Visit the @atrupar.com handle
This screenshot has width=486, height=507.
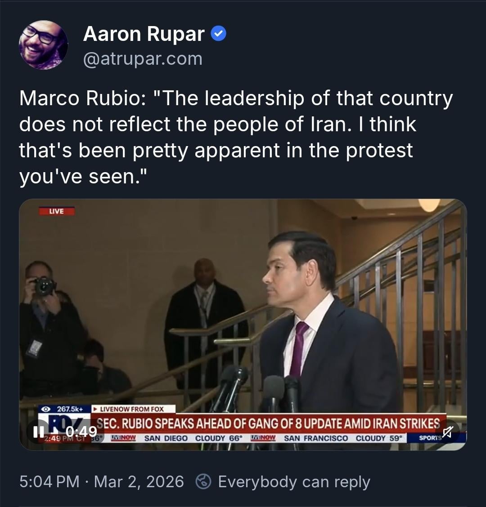pyautogui.click(x=143, y=59)
